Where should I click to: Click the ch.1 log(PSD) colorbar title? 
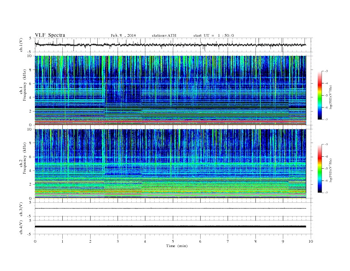point(331,97)
